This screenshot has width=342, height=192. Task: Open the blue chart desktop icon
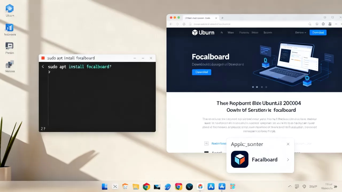tap(10, 27)
